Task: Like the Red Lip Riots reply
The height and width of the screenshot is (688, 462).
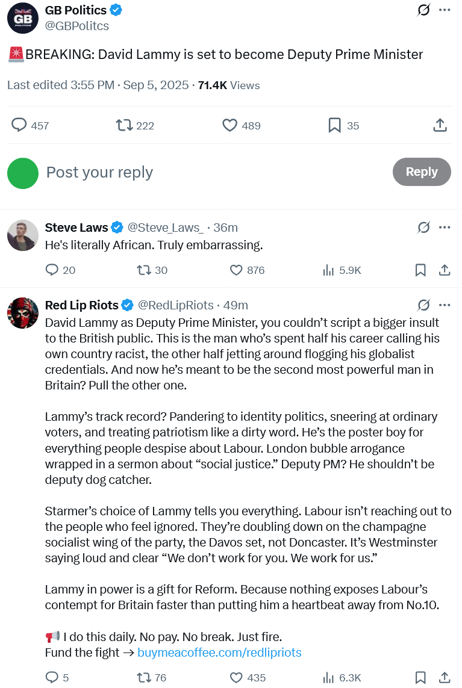Action: pos(237,677)
